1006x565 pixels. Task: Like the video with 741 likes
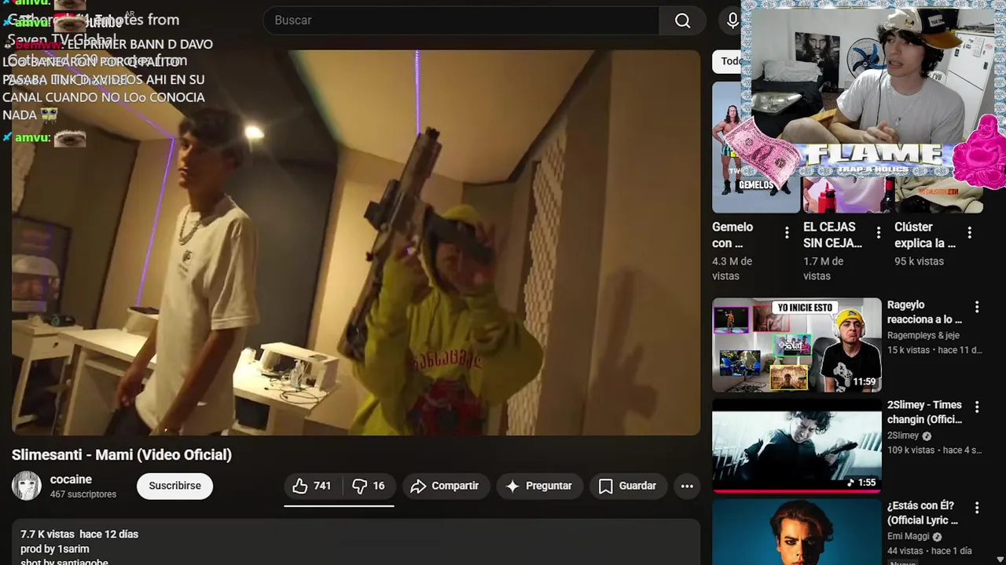312,486
